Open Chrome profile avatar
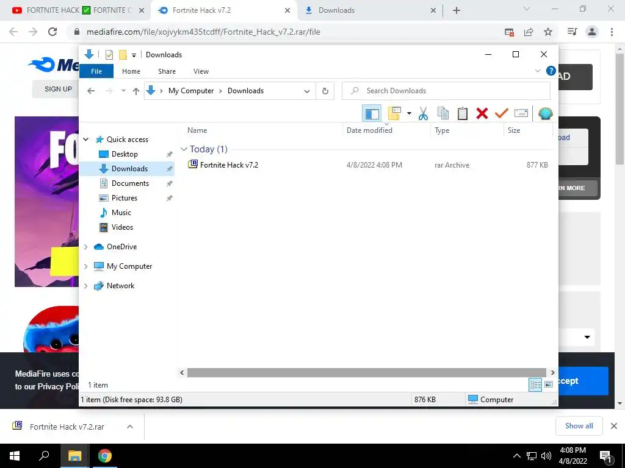This screenshot has width=625, height=468. 592,32
